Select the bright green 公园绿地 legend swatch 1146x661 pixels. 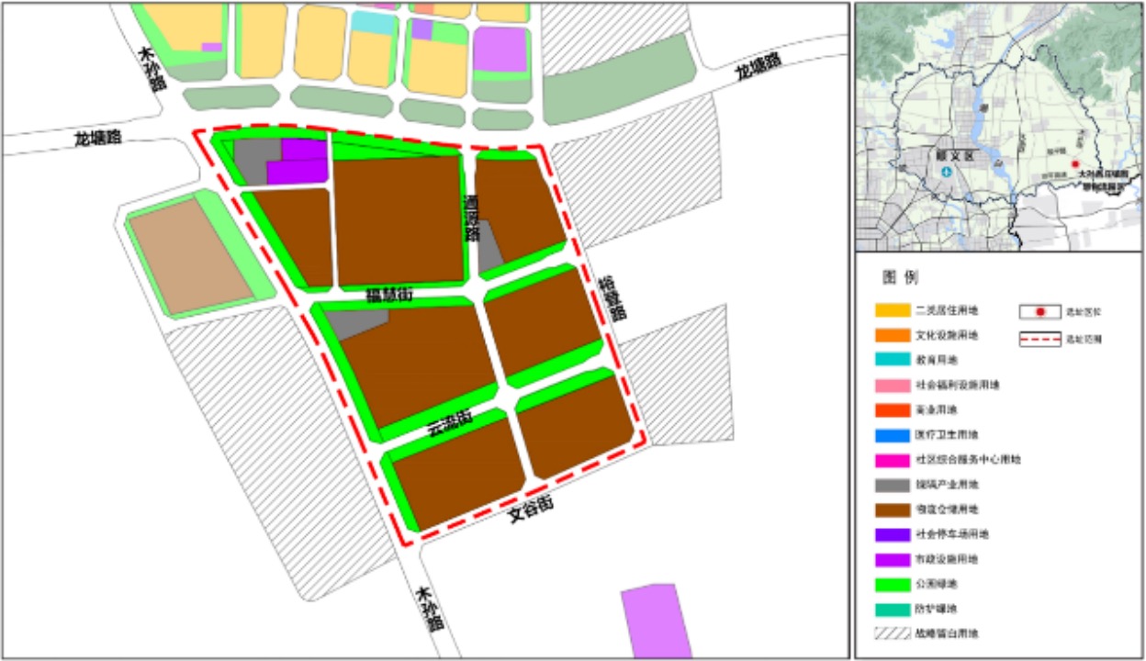pyautogui.click(x=893, y=583)
